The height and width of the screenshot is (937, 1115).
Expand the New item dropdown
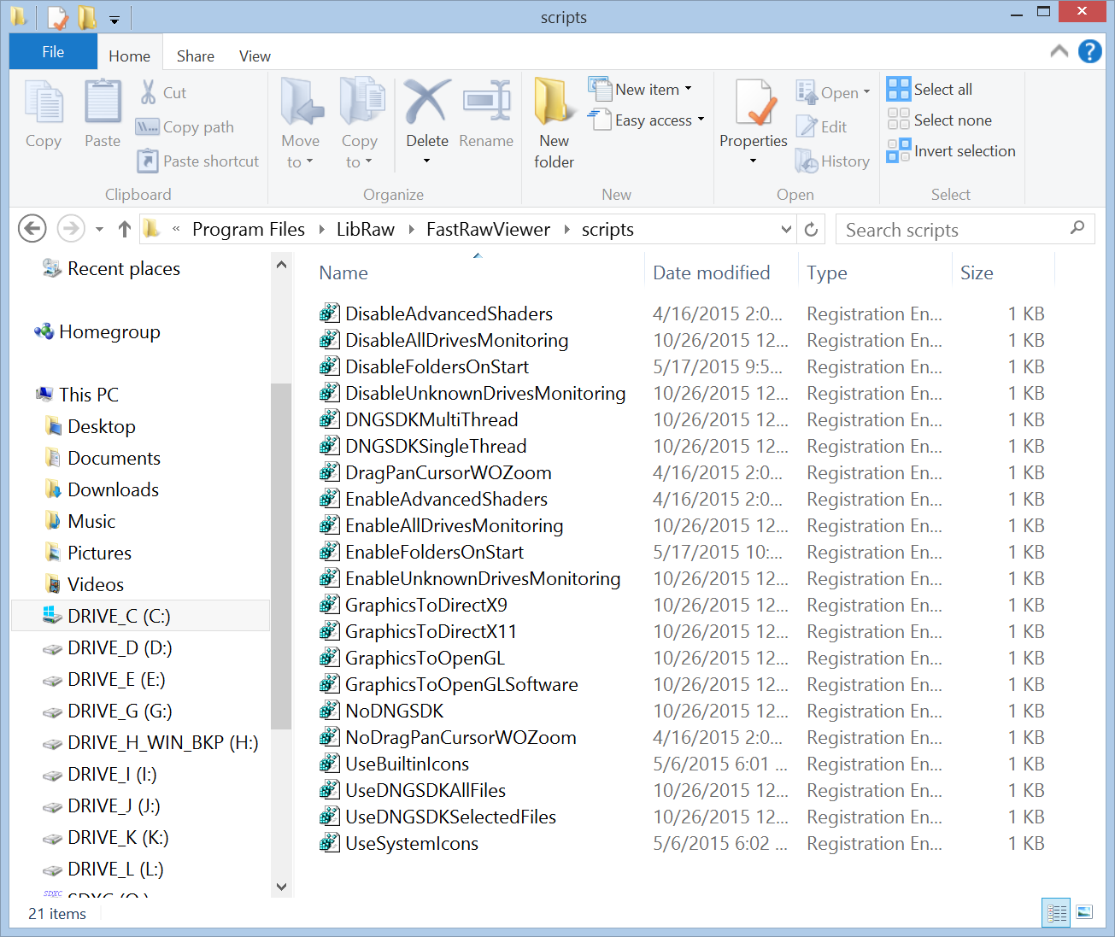[688, 90]
